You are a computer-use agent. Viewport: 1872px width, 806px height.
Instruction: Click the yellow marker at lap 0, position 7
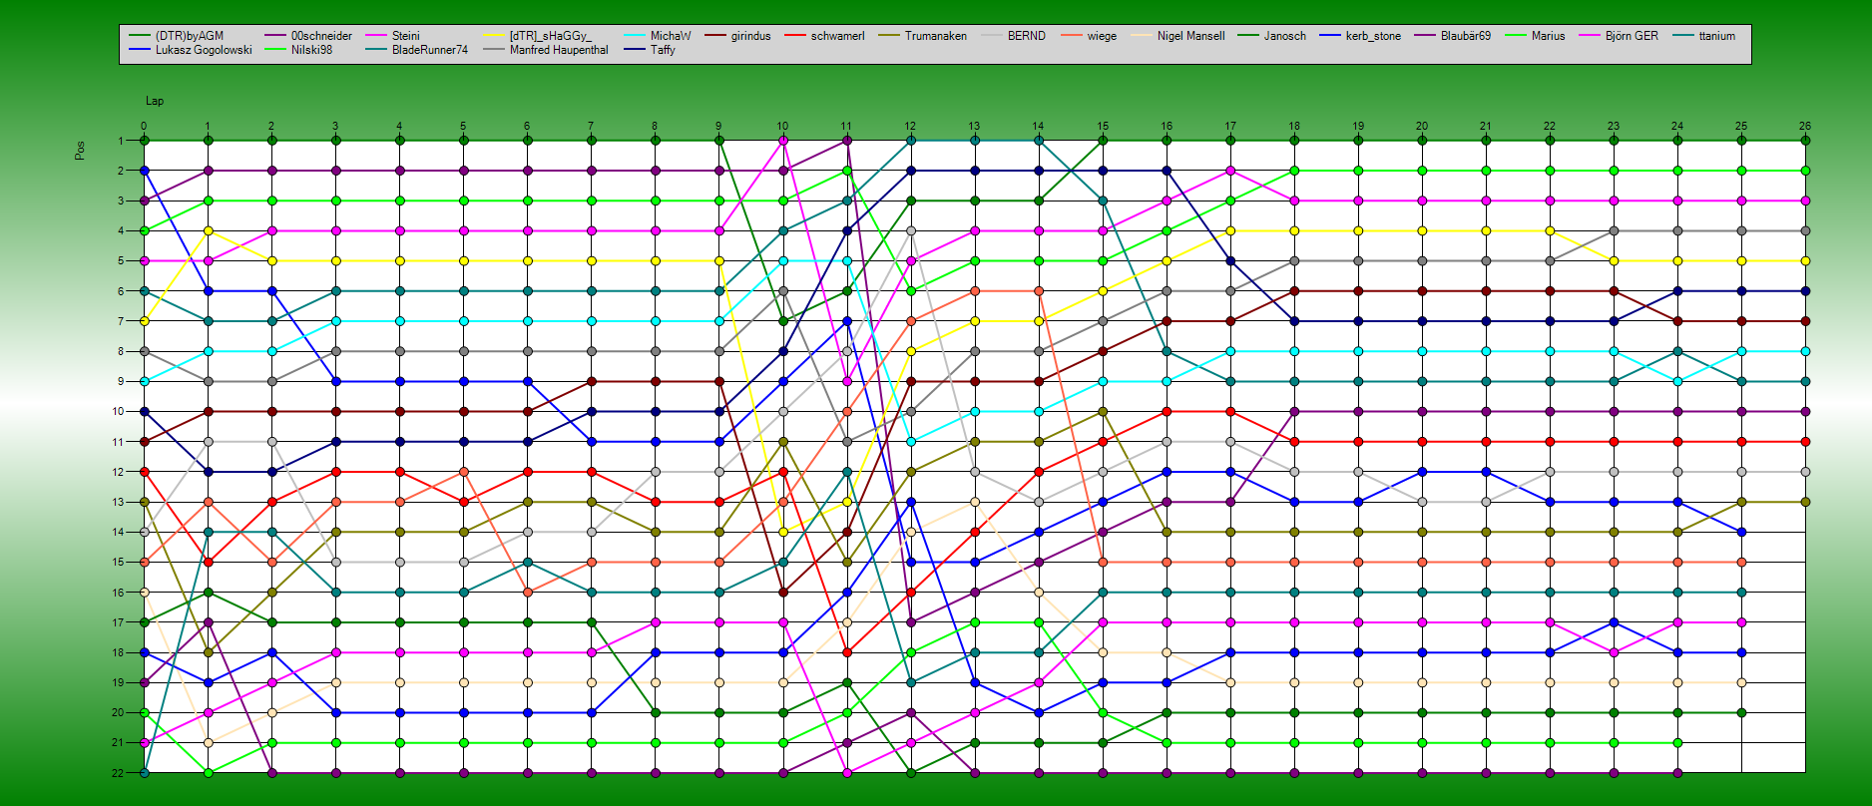(145, 321)
